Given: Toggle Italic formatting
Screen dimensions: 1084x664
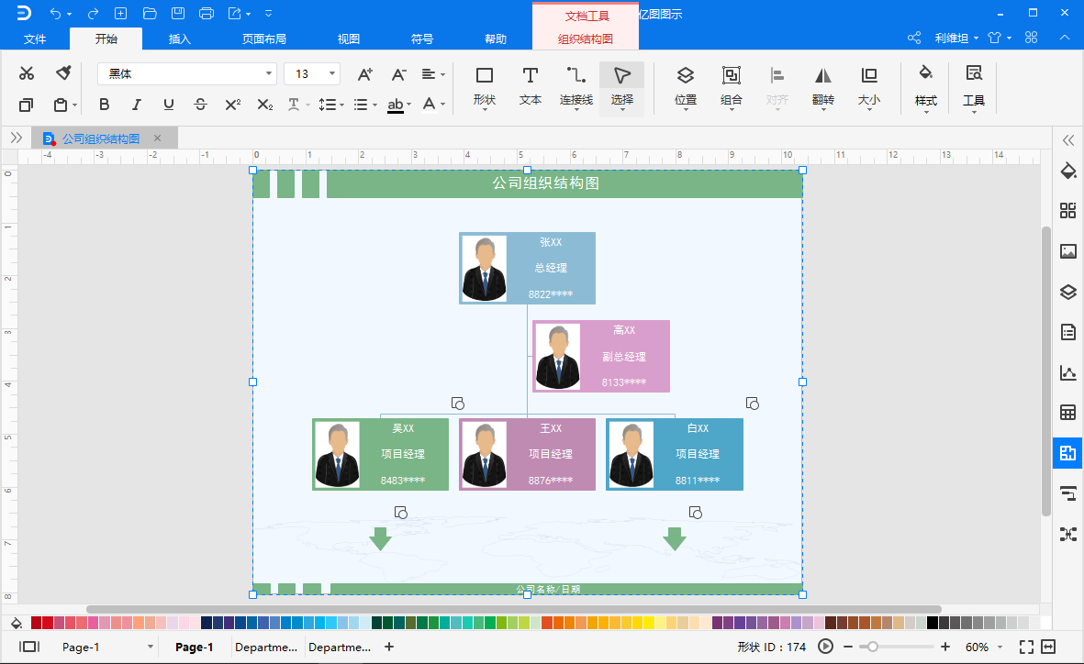Looking at the screenshot, I should (x=136, y=105).
